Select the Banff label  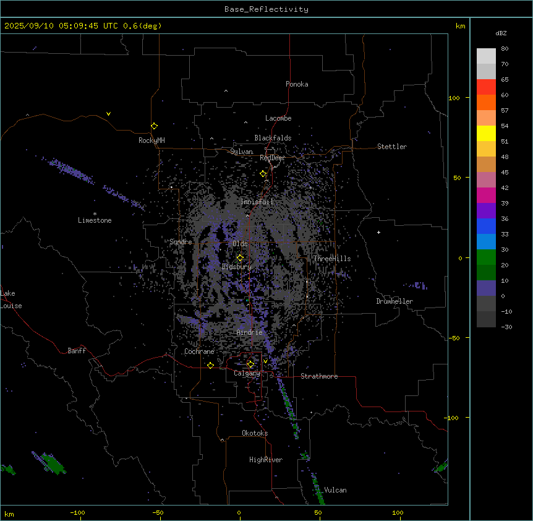click(77, 351)
